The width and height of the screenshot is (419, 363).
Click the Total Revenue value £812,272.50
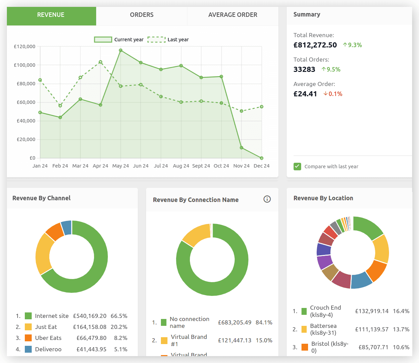click(315, 45)
